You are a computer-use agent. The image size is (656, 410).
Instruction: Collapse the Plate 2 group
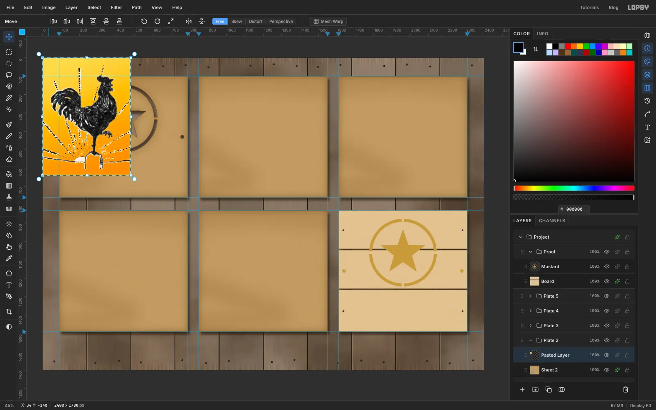coord(531,340)
